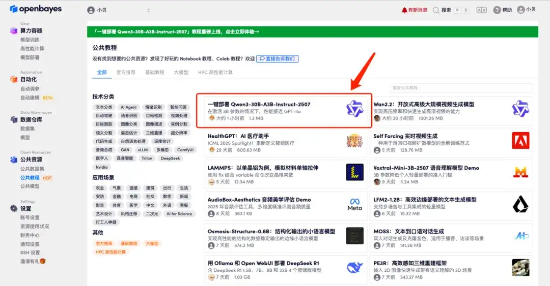Select the AI for Science tag
Viewport: 550px width, 286px height.
point(179,213)
